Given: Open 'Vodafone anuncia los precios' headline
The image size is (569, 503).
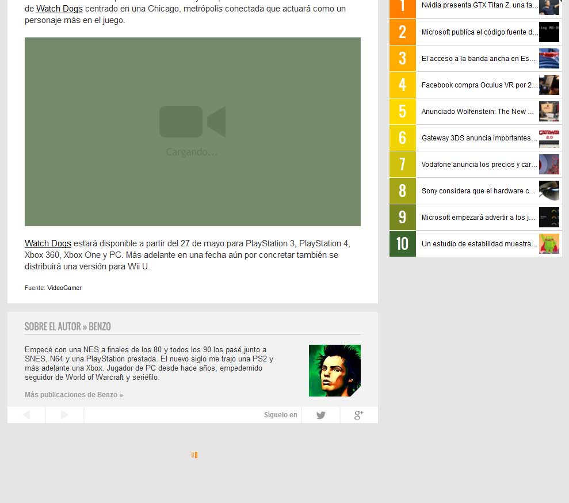Looking at the screenshot, I should pos(479,165).
